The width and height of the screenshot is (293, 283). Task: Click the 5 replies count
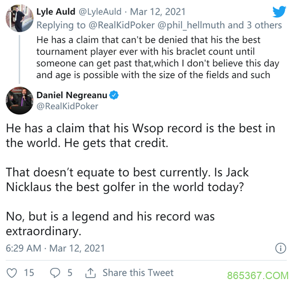click(x=70, y=273)
